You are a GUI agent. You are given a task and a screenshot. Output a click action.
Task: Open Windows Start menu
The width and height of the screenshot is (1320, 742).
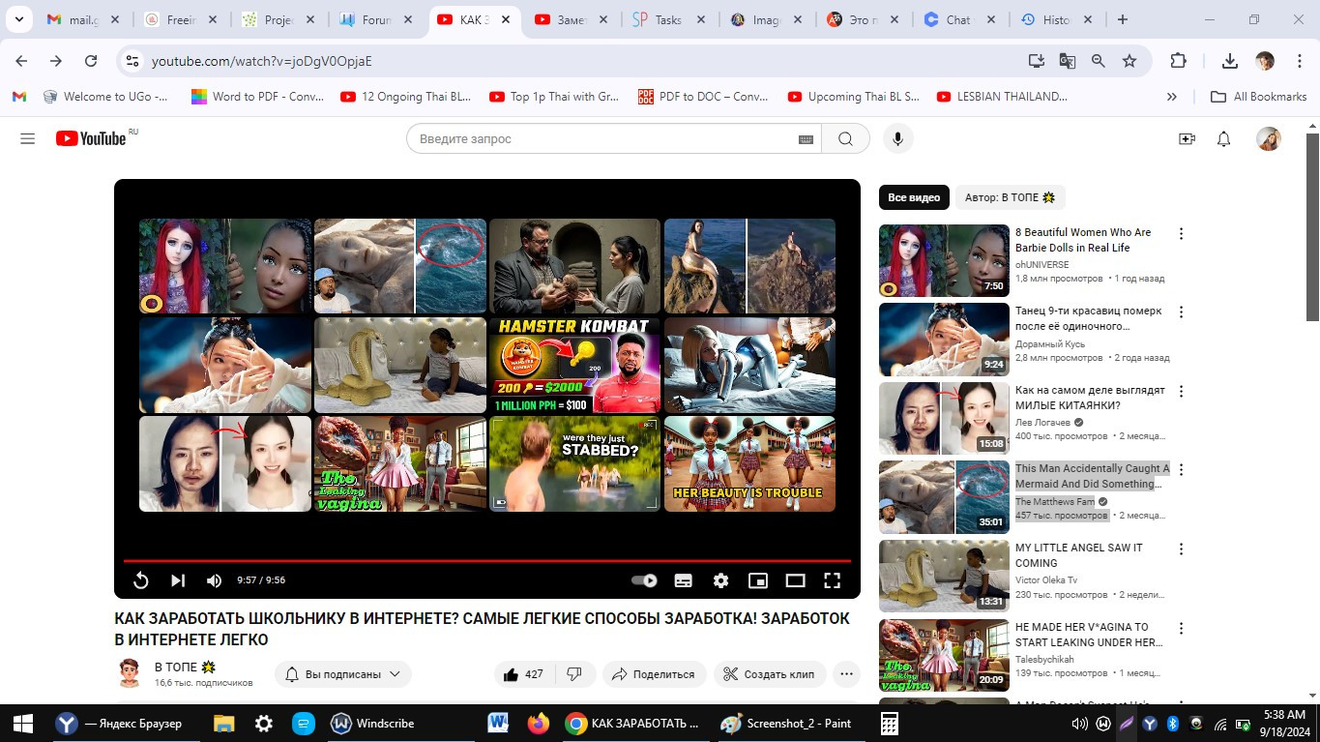click(x=23, y=723)
